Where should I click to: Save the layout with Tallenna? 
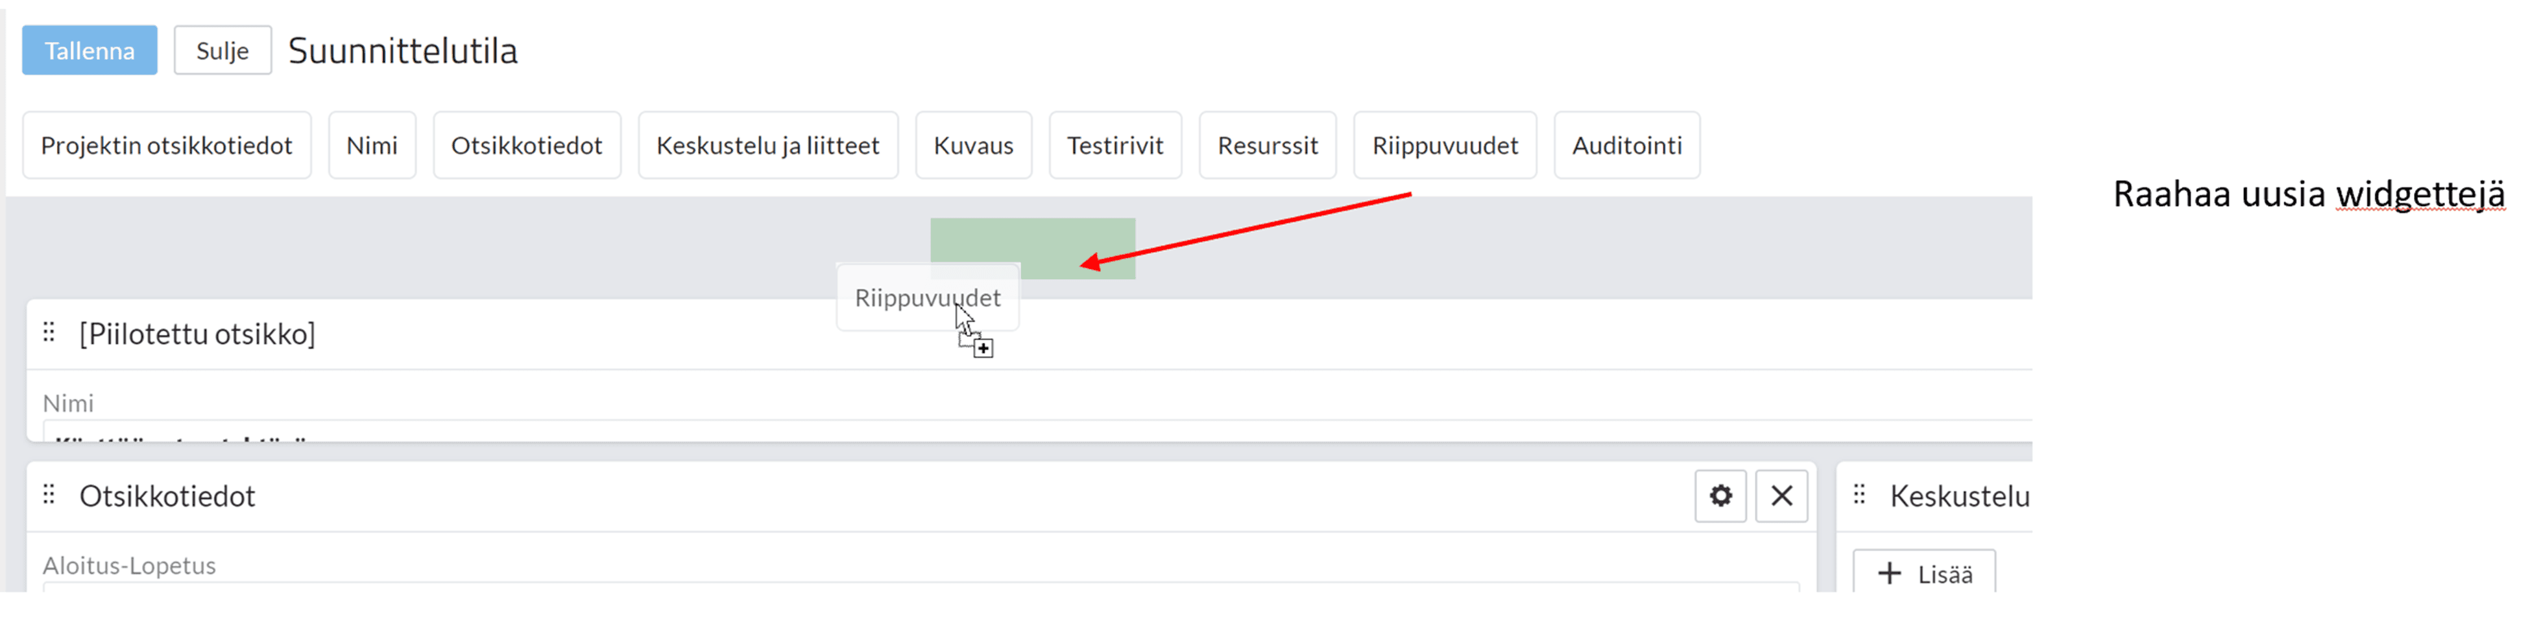point(90,50)
